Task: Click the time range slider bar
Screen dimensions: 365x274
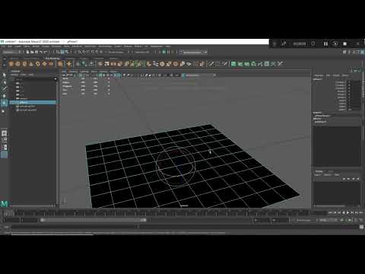Action: click(x=94, y=220)
